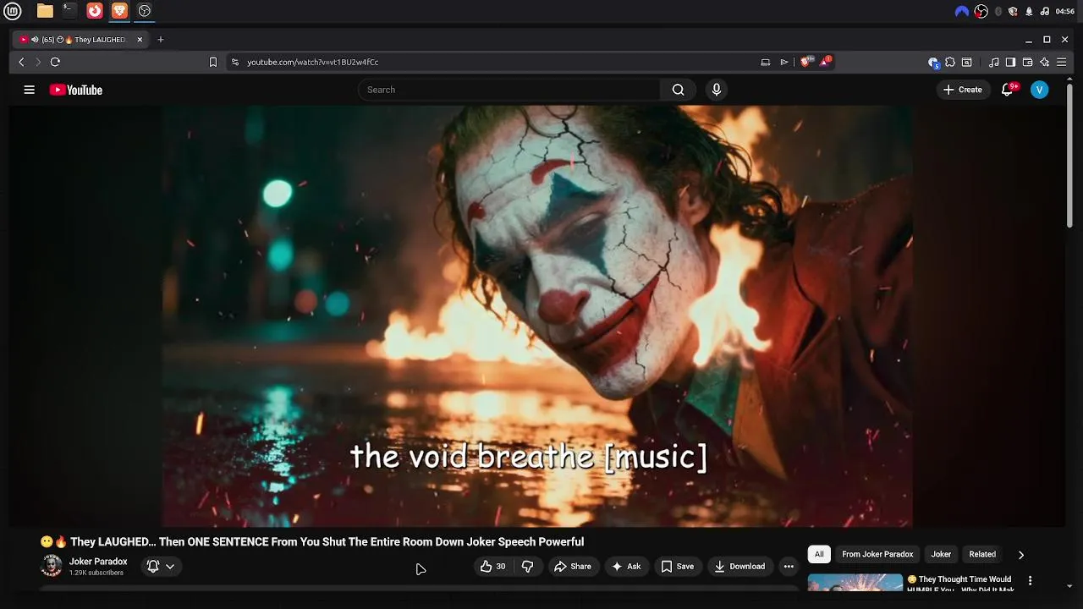Viewport: 1083px width, 609px height.
Task: Click the video title text
Action: point(312,542)
